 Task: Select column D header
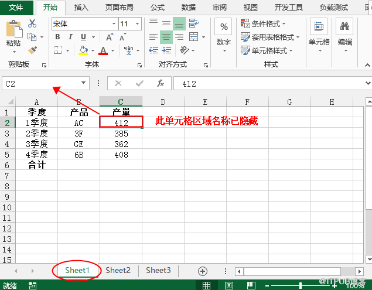(x=163, y=102)
